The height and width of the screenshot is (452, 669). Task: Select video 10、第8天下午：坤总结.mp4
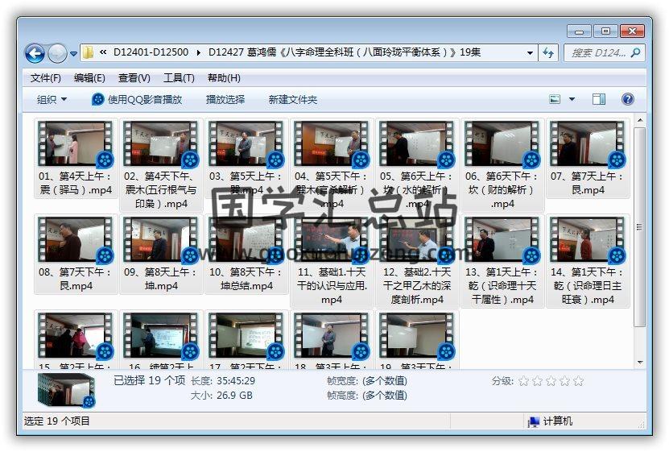[x=246, y=255]
